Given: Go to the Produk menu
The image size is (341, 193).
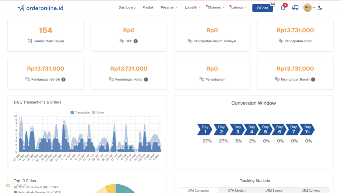Looking at the screenshot, I should [x=148, y=7].
